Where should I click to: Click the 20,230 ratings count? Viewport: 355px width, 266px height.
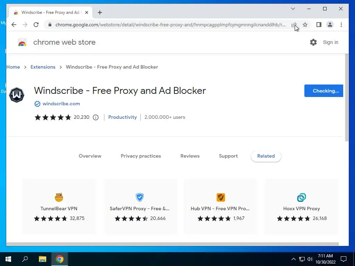click(x=81, y=117)
